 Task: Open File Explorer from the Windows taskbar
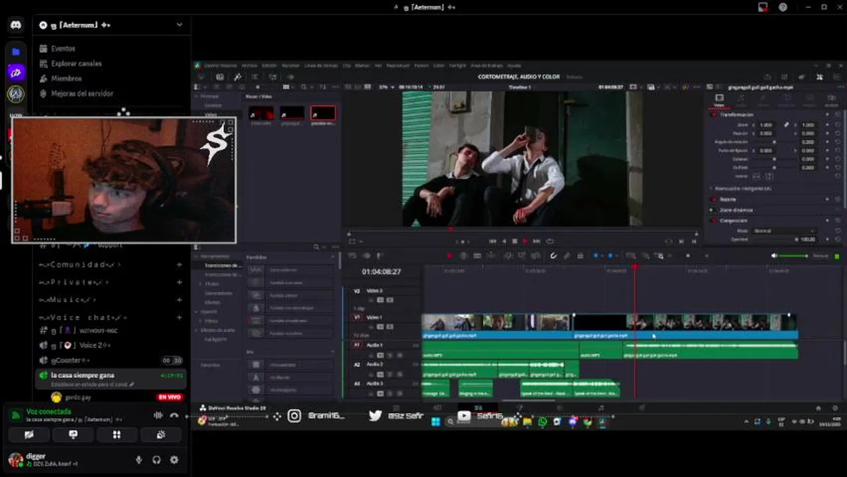[x=528, y=421]
